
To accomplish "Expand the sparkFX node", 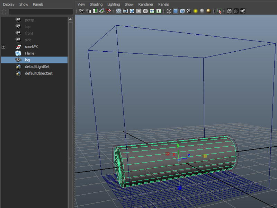I will pyautogui.click(x=3, y=47).
